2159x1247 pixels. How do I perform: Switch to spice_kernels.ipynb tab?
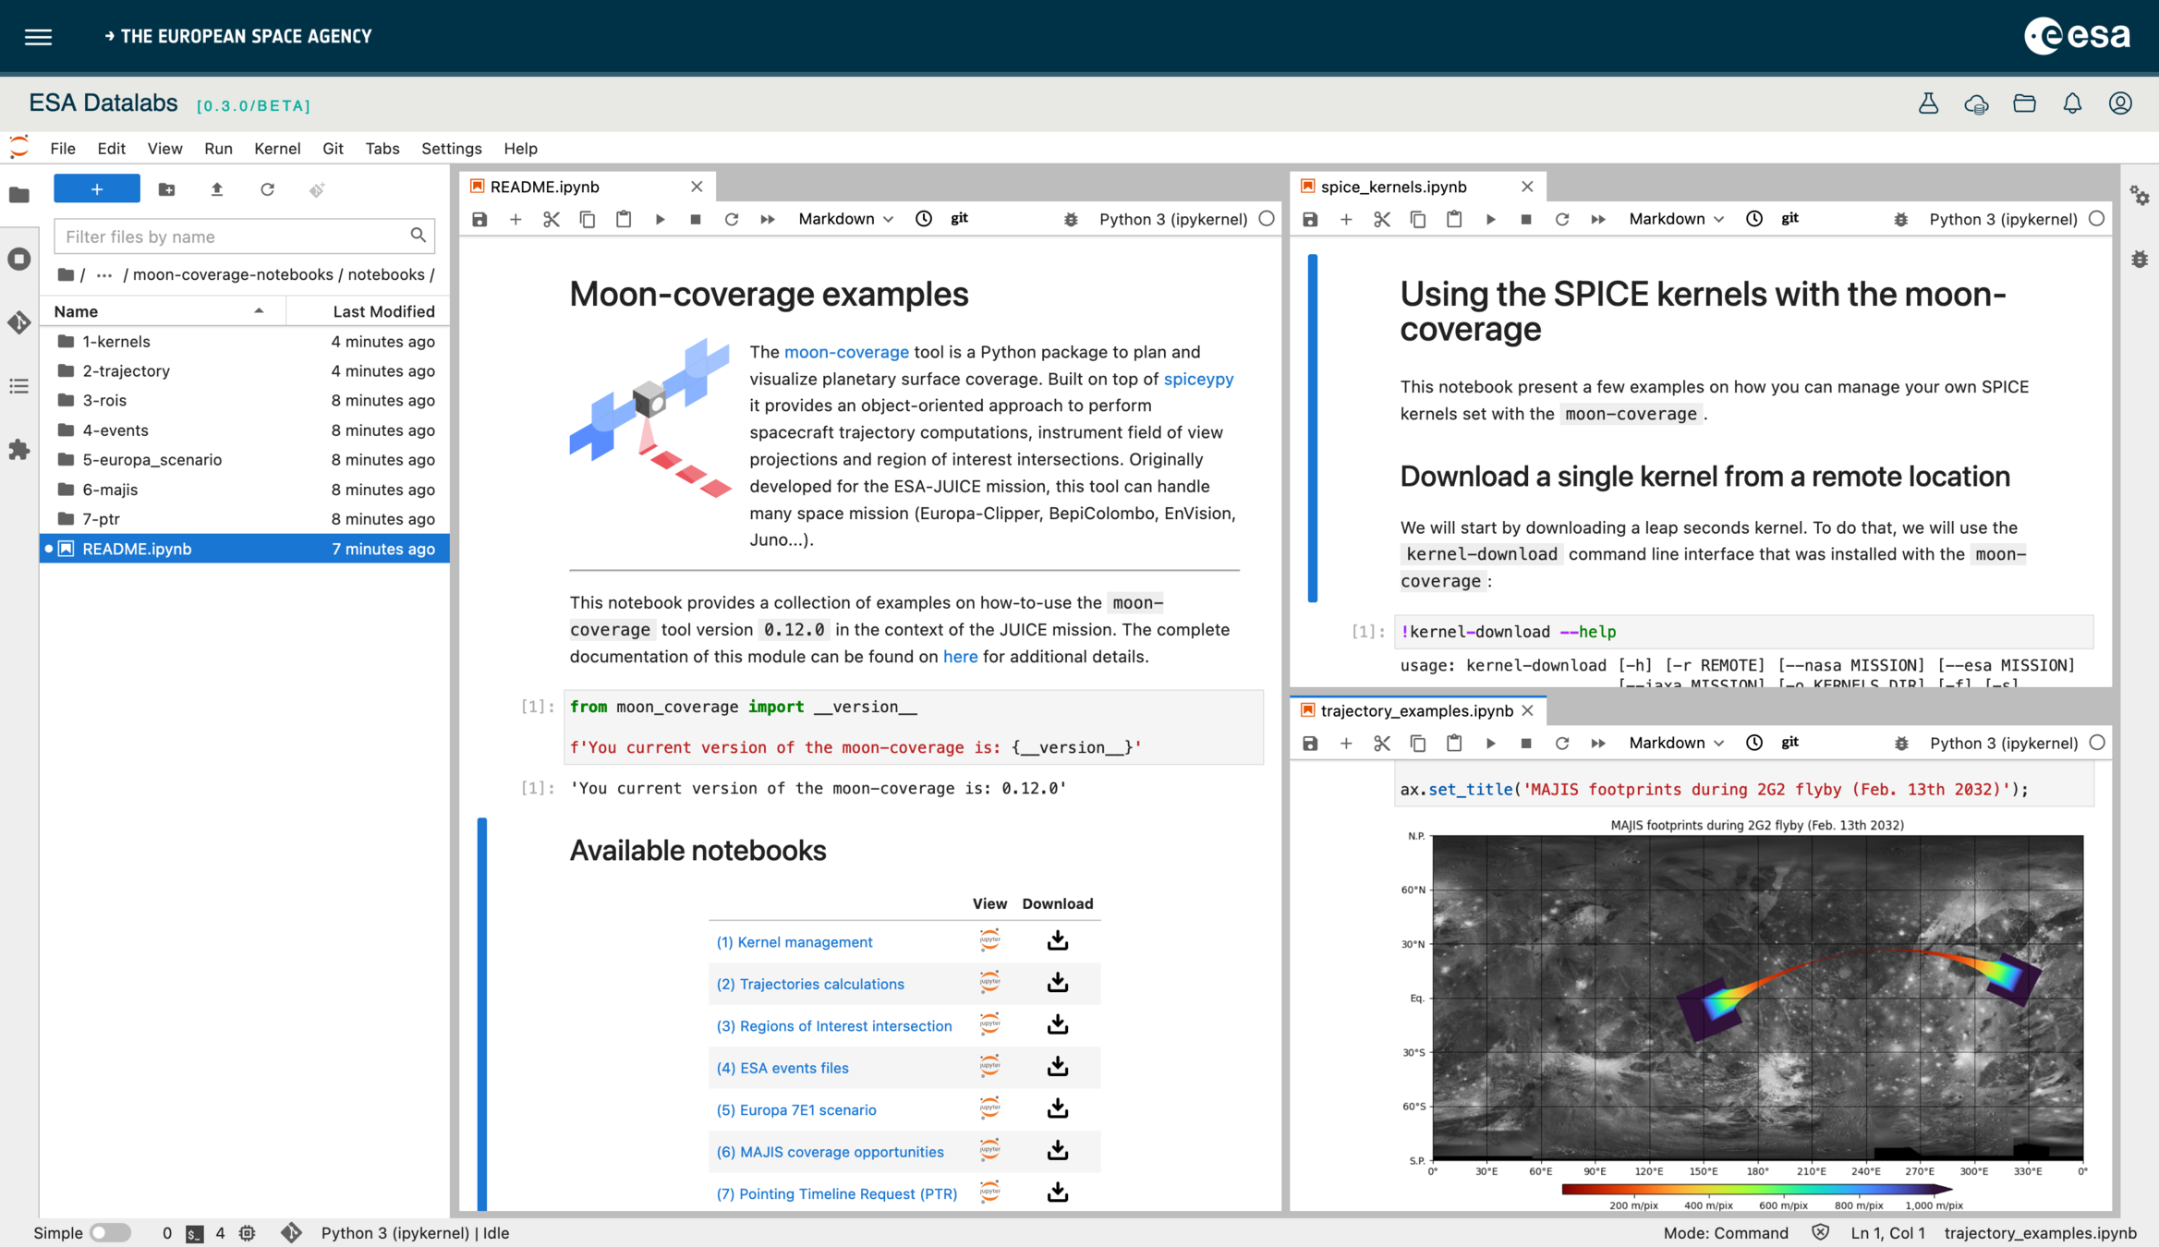click(x=1393, y=187)
